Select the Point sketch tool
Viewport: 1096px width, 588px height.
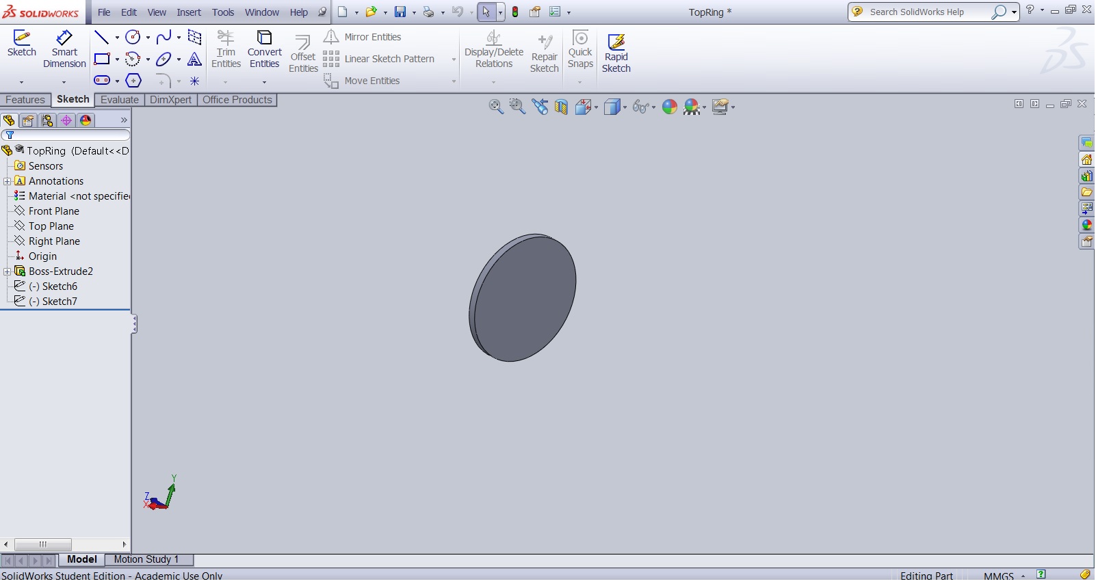195,81
